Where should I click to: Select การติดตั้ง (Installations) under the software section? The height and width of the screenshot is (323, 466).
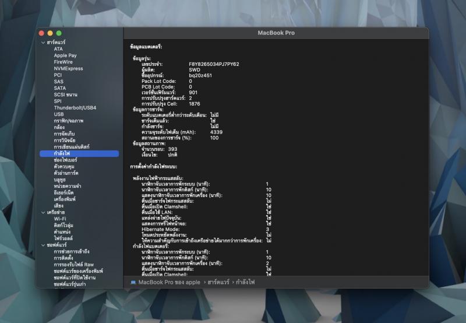(63, 258)
